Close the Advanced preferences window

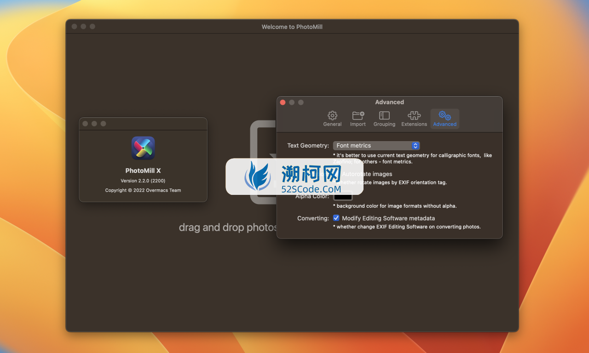click(x=283, y=102)
